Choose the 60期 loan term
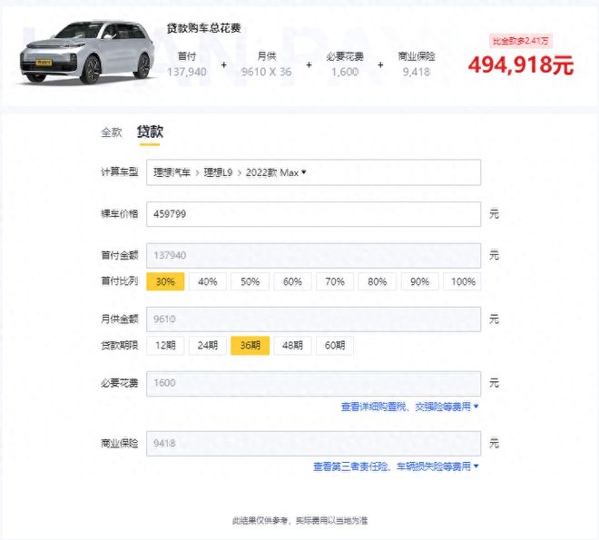This screenshot has width=599, height=540. tap(335, 345)
